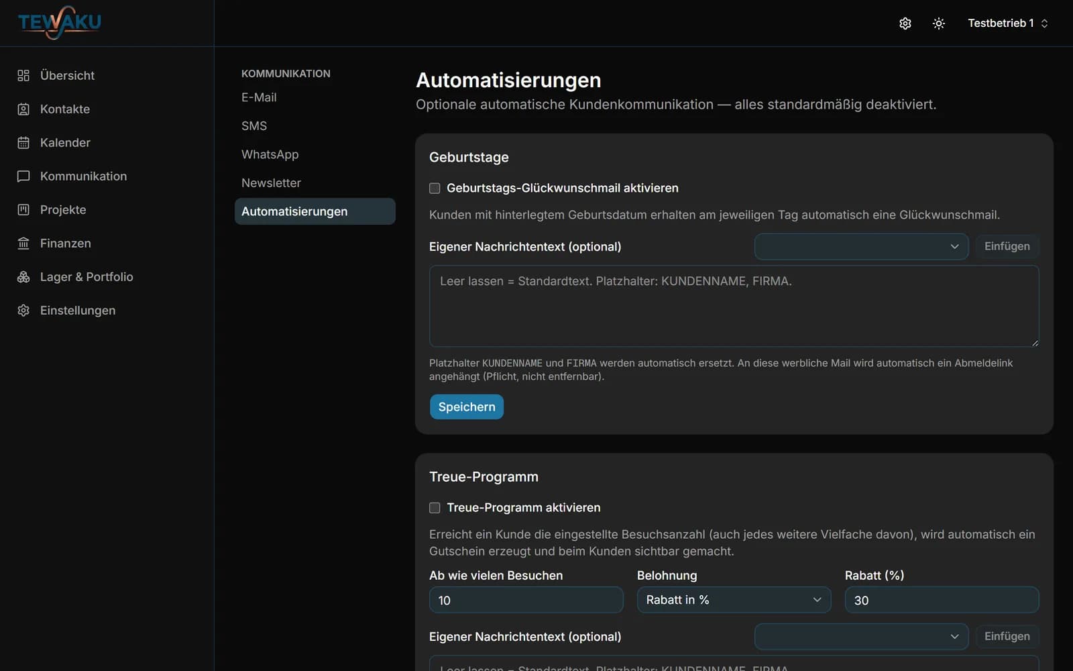Viewport: 1073px width, 671px height.
Task: Click the Kontakte contact icon
Action: pyautogui.click(x=23, y=109)
